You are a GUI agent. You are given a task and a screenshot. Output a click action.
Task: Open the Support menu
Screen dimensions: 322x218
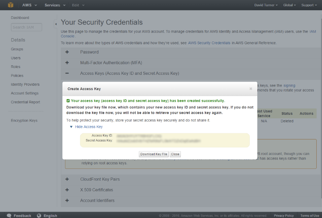(x=308, y=5)
